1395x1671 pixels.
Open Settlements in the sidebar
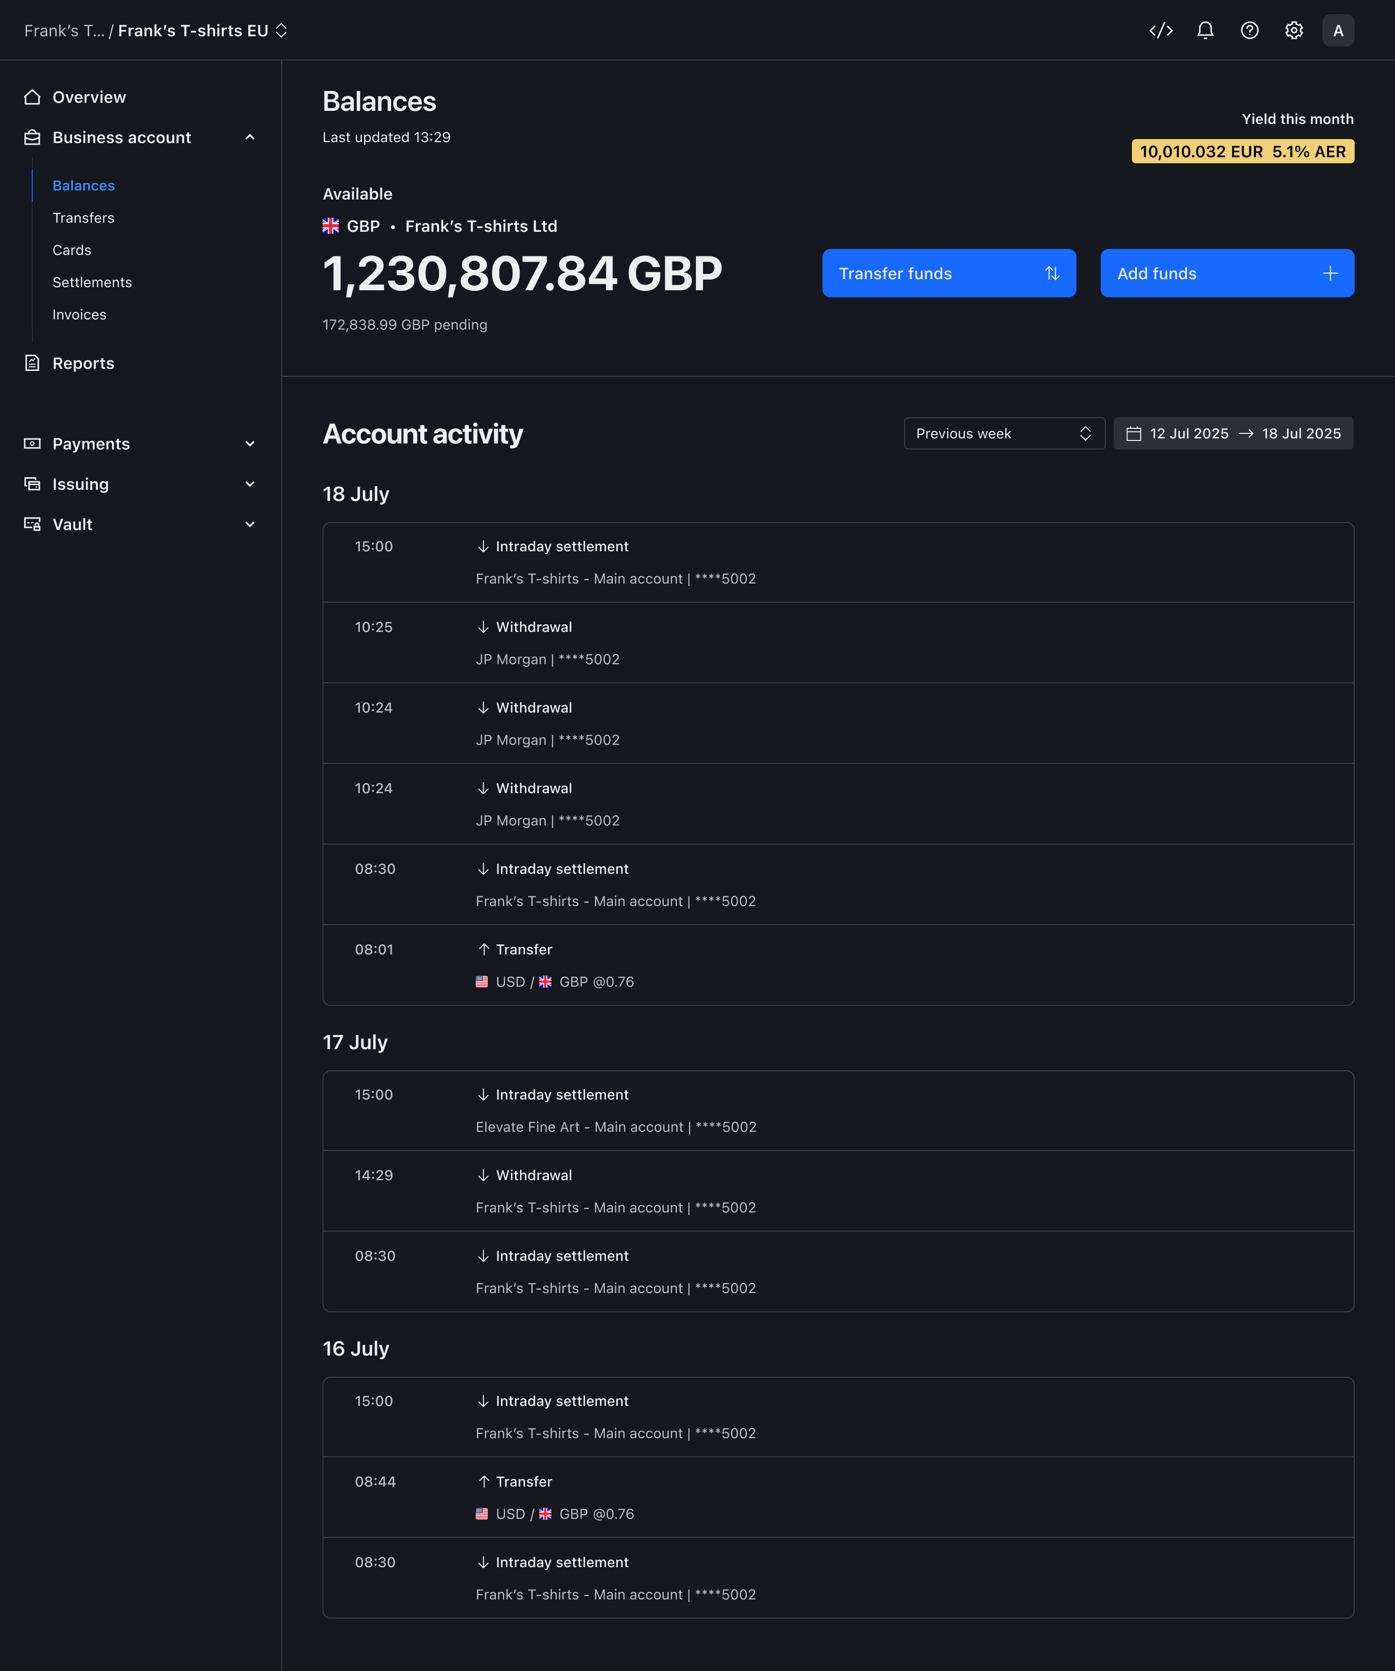92,283
